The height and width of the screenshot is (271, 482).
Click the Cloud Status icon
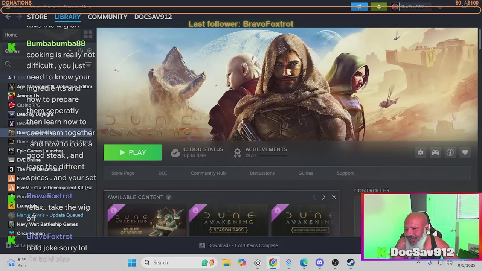[175, 152]
